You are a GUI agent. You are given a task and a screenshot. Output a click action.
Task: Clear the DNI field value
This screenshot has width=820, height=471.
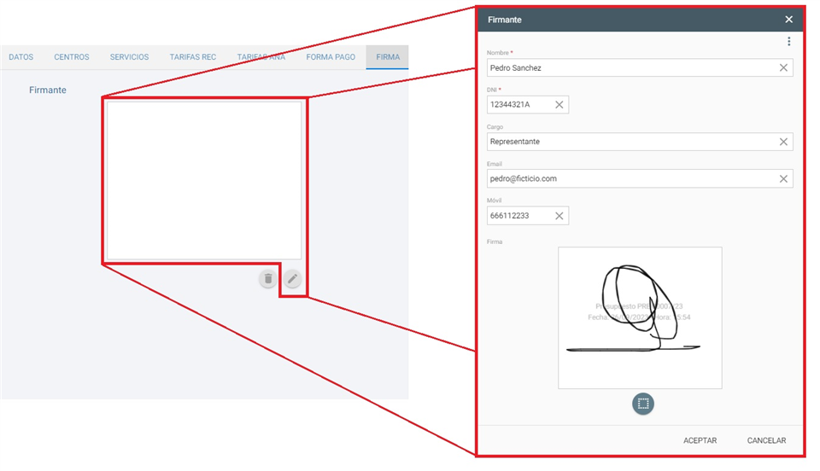pos(559,105)
